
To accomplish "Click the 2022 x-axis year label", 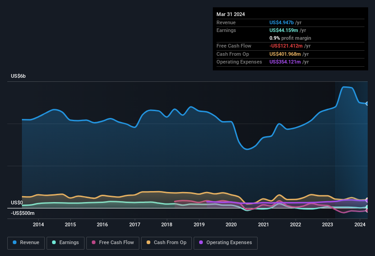I will pyautogui.click(x=296, y=224).
